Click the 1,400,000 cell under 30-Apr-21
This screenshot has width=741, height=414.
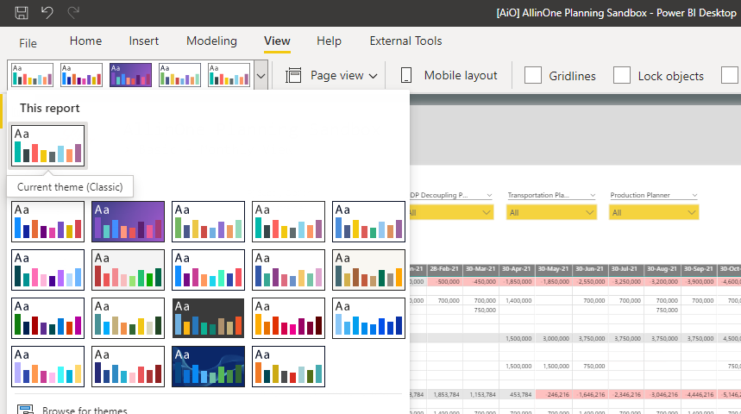click(518, 300)
